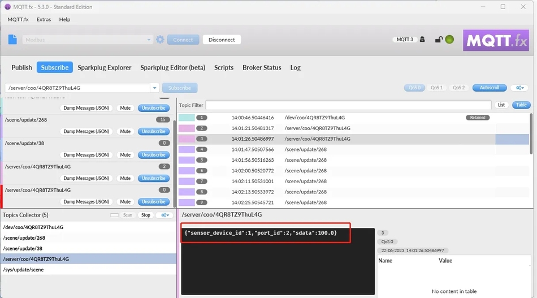Go to the Scripts tab
537x298 pixels.
pos(224,67)
